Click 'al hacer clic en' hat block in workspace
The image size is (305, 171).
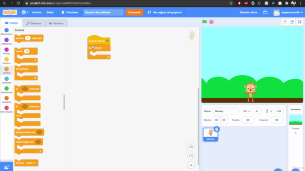pos(99,40)
